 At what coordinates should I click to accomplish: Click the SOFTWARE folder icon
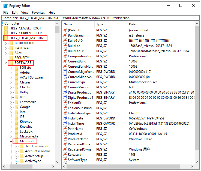(11, 63)
